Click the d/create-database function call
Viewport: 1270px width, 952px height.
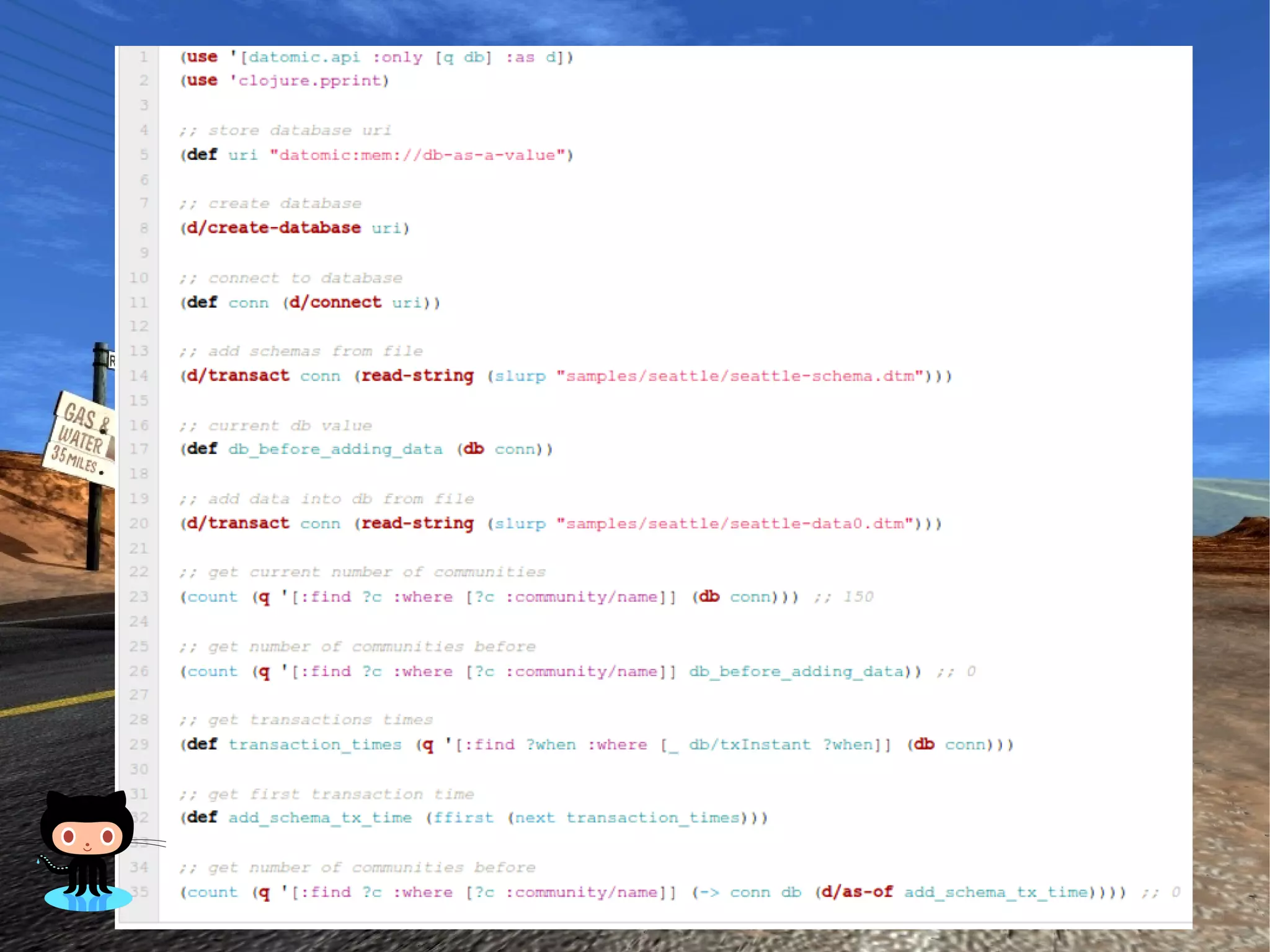pyautogui.click(x=273, y=228)
